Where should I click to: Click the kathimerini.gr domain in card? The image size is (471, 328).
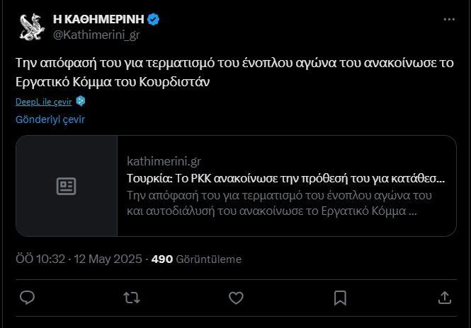coord(164,161)
